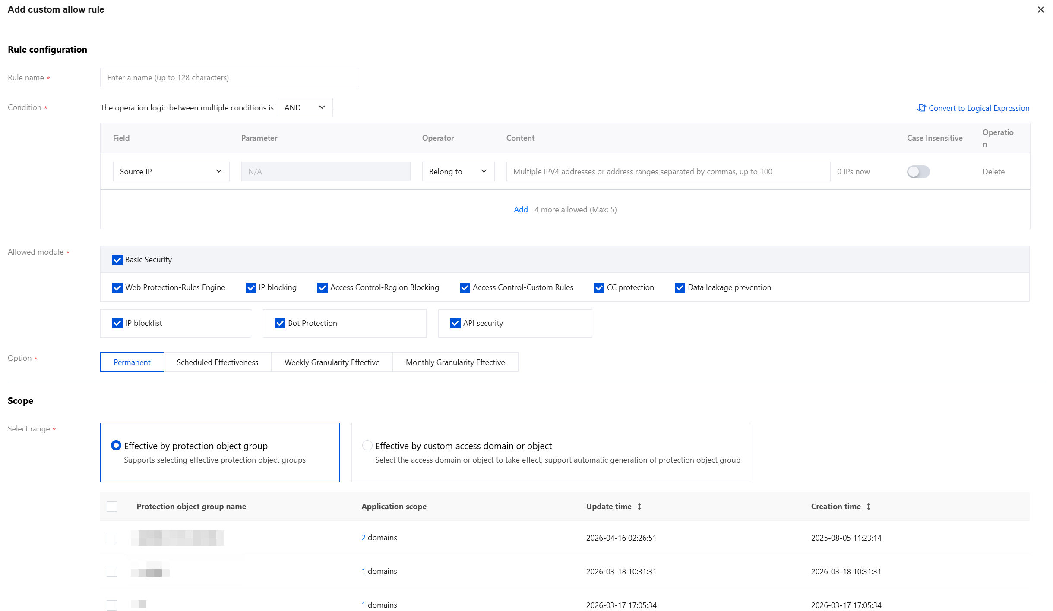Toggle the Case Insensitive switch

918,172
